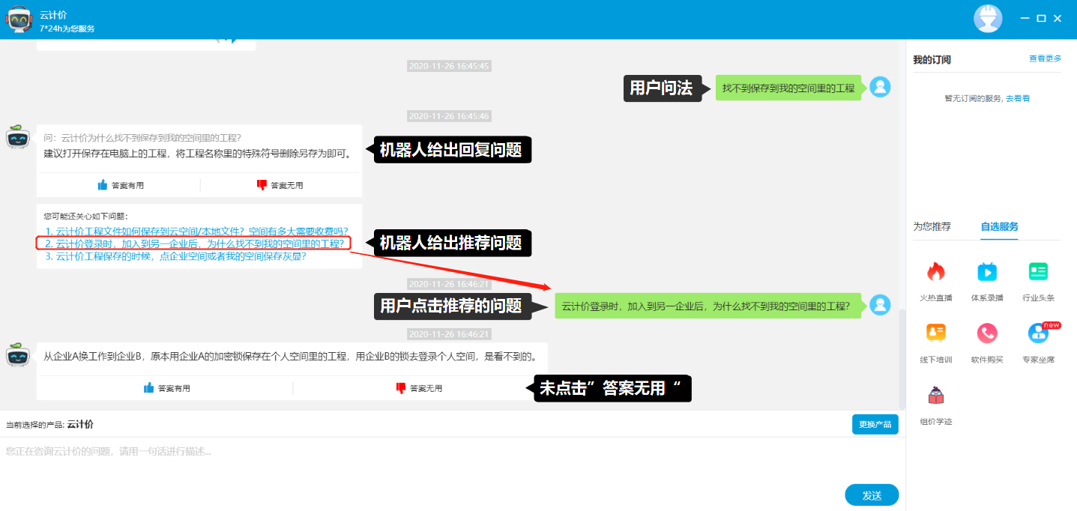Open 线下培训 training icon
1077x511 pixels.
click(935, 333)
